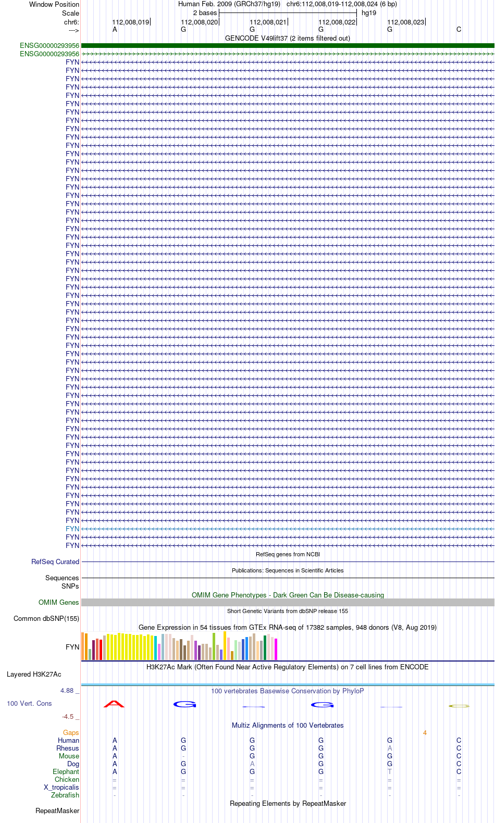Click the 100 Vert. Cons label
This screenshot has height=823, width=495.
tap(29, 704)
